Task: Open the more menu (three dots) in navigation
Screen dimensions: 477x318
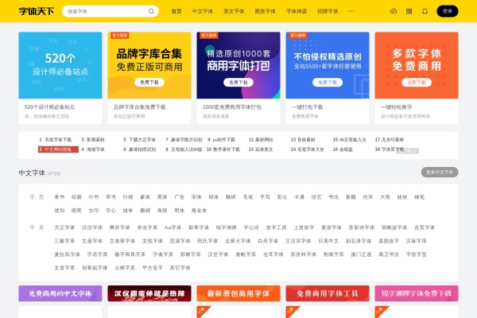Action: point(351,12)
